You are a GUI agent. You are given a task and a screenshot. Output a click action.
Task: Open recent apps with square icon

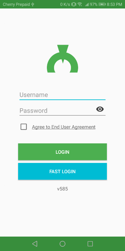[90, 244]
